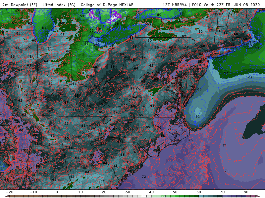The height and width of the screenshot is (198, 265).
Task: Click the 10 label on the color scale
Action: click(x=80, y=192)
